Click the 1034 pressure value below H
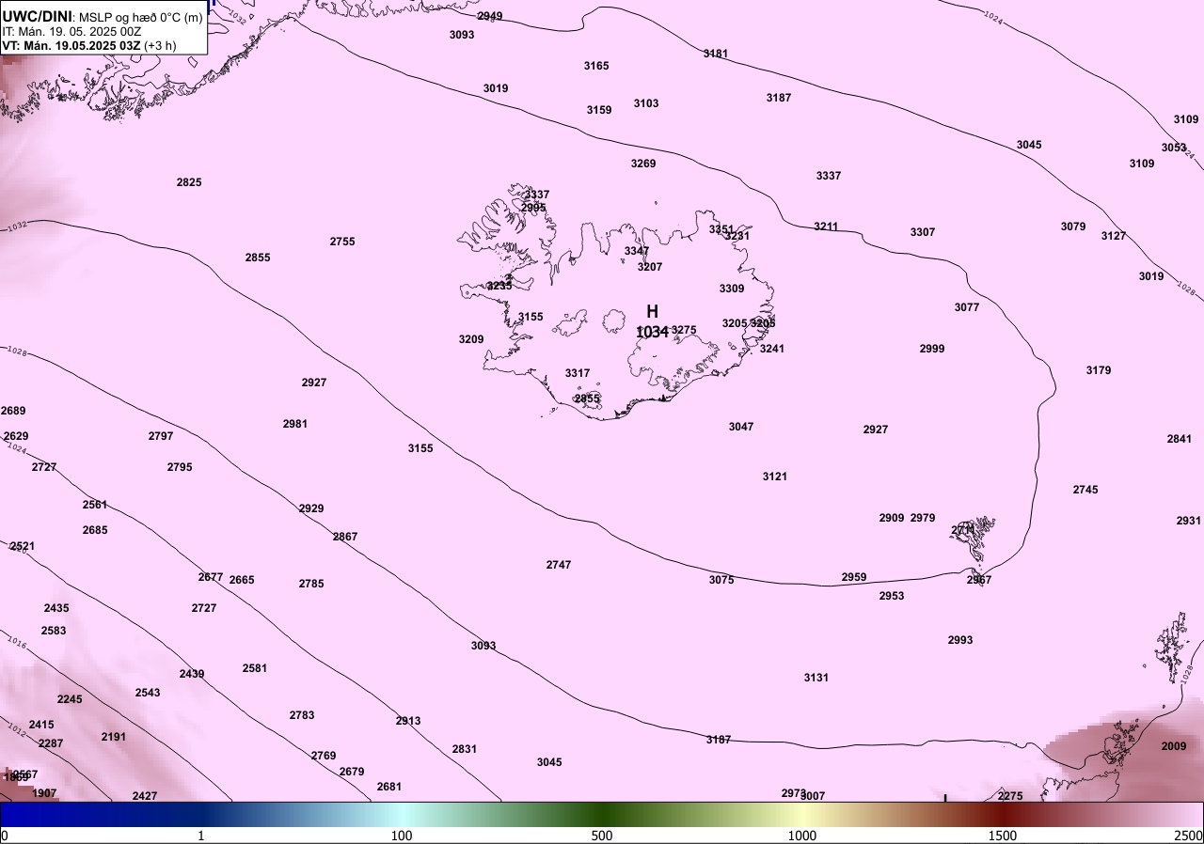This screenshot has width=1204, height=844. [652, 332]
